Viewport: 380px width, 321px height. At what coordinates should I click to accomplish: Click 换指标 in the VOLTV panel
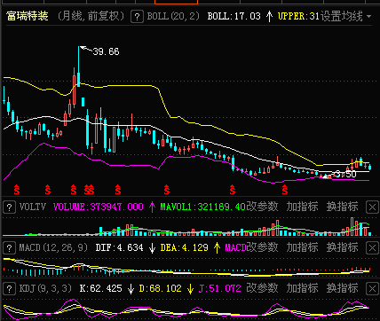point(342,207)
